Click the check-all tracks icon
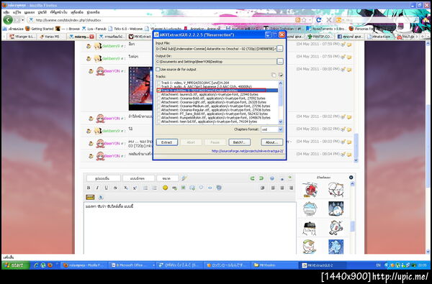This screenshot has height=284, width=432. click(281, 75)
